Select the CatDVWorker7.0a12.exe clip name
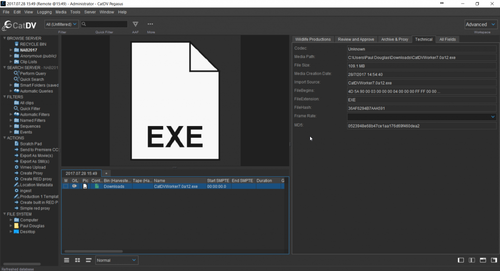Viewport: 500px width, 271px height. [x=176, y=187]
